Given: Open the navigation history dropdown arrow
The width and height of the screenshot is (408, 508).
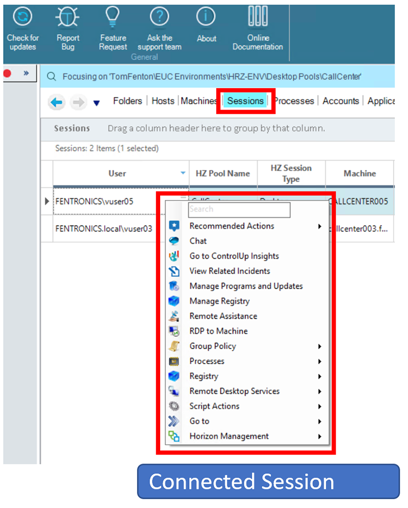Looking at the screenshot, I should pos(96,104).
